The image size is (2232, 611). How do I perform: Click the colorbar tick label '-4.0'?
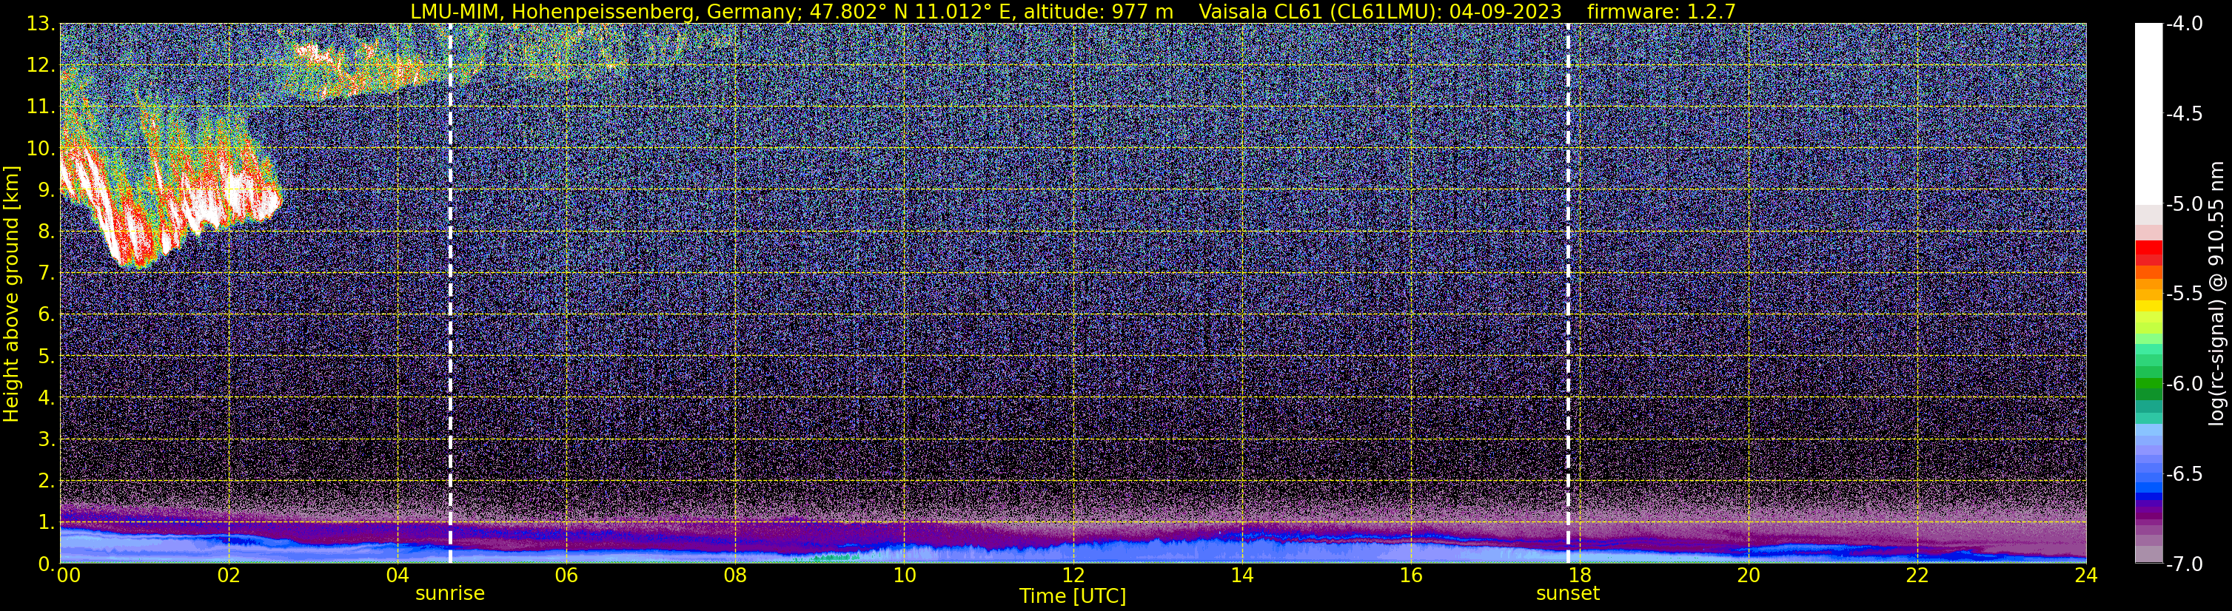click(2183, 24)
